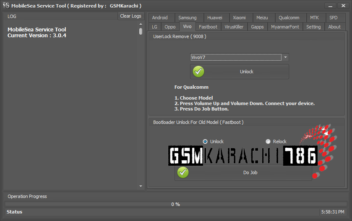The image size is (352, 221).
Task: Switch to the Oppo tab
Action: coord(170,27)
